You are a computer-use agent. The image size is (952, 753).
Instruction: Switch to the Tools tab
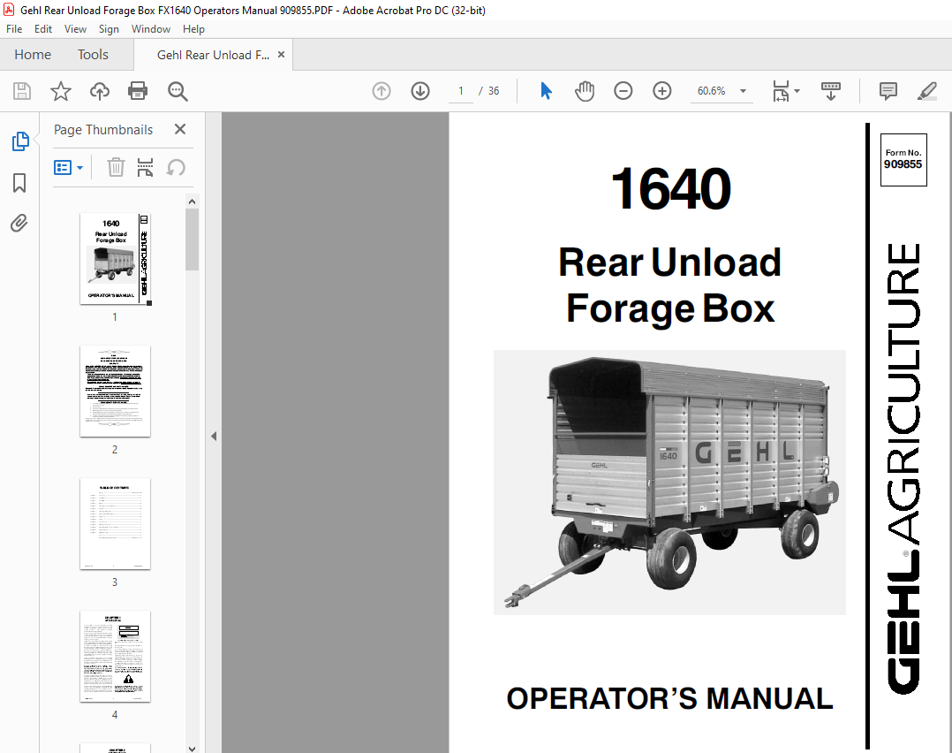pyautogui.click(x=93, y=55)
